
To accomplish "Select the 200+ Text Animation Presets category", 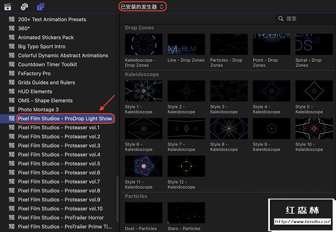I will [52, 19].
